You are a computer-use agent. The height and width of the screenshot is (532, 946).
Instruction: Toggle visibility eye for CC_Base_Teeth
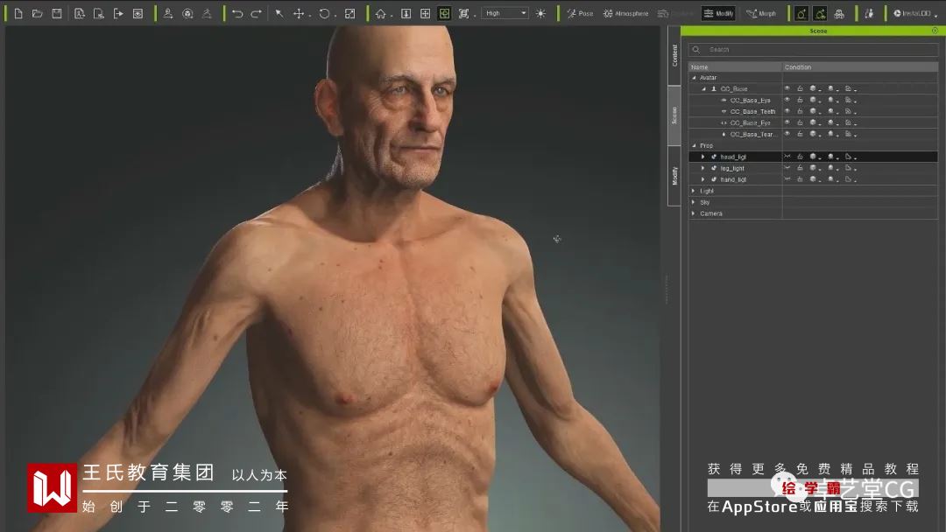tap(787, 111)
